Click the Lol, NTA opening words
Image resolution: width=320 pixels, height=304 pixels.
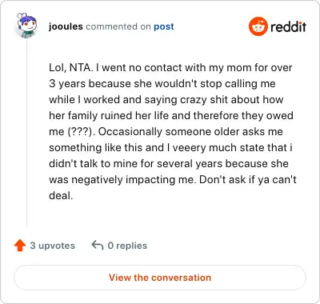[x=71, y=68]
